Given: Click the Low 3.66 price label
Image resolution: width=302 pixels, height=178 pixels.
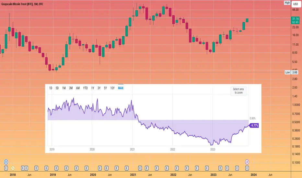Looking at the screenshot, I should pos(292,72).
